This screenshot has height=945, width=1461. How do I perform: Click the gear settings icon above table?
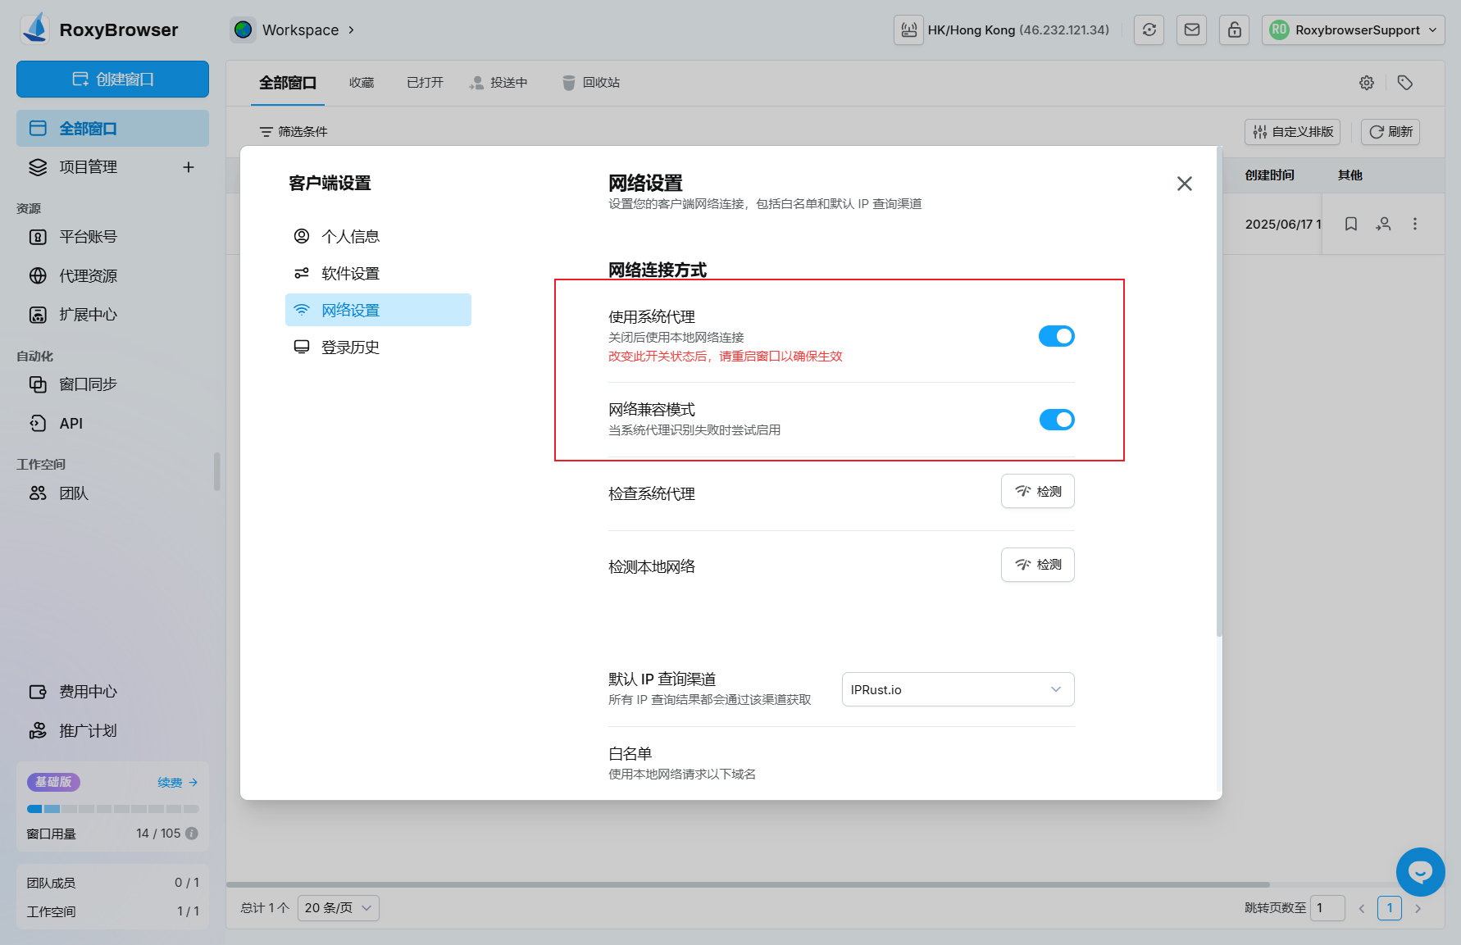click(x=1366, y=83)
